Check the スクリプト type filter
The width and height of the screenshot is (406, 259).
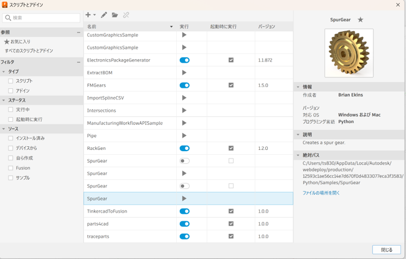coord(10,81)
